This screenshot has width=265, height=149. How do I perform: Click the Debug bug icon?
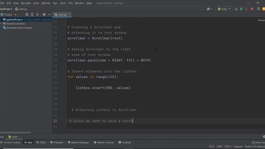point(241,9)
